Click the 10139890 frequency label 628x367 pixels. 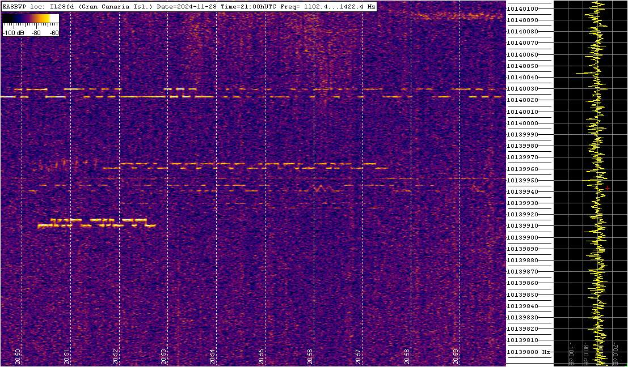point(522,249)
